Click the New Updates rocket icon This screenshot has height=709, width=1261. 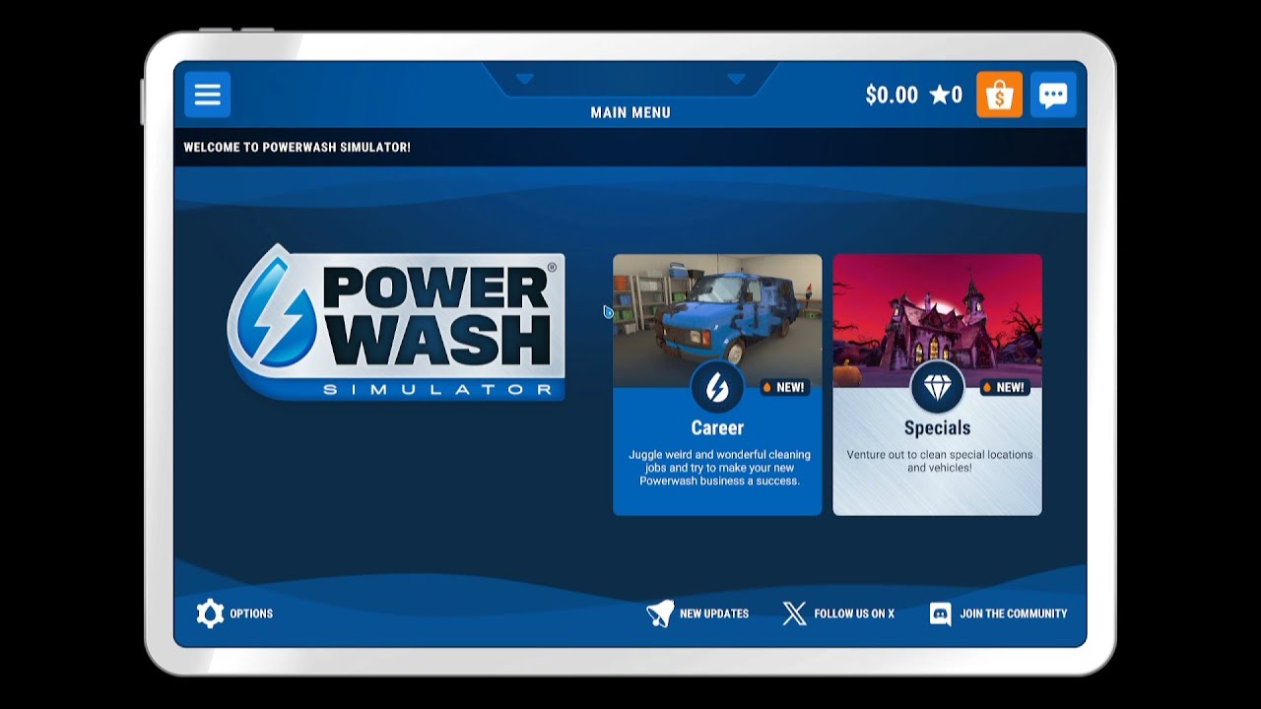[659, 613]
